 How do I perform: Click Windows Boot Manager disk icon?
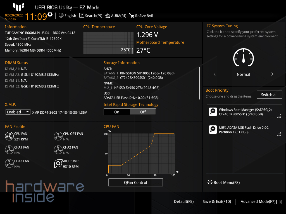[213, 112]
